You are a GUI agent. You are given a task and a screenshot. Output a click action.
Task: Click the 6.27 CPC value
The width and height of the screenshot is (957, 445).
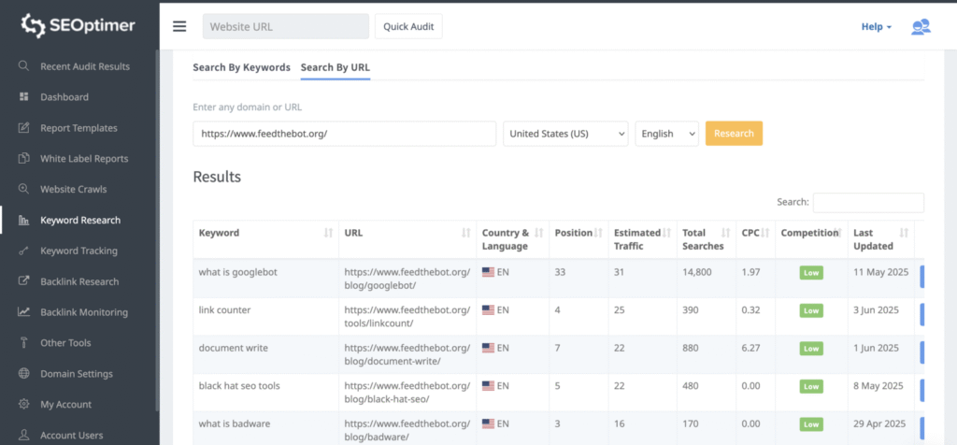click(750, 348)
